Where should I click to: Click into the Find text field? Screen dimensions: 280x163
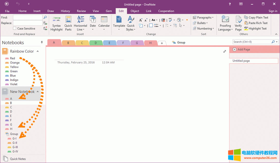point(27,17)
